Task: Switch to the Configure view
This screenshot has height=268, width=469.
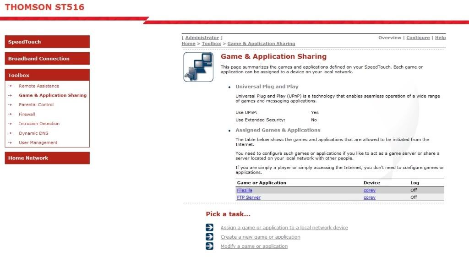Action: click(x=418, y=38)
